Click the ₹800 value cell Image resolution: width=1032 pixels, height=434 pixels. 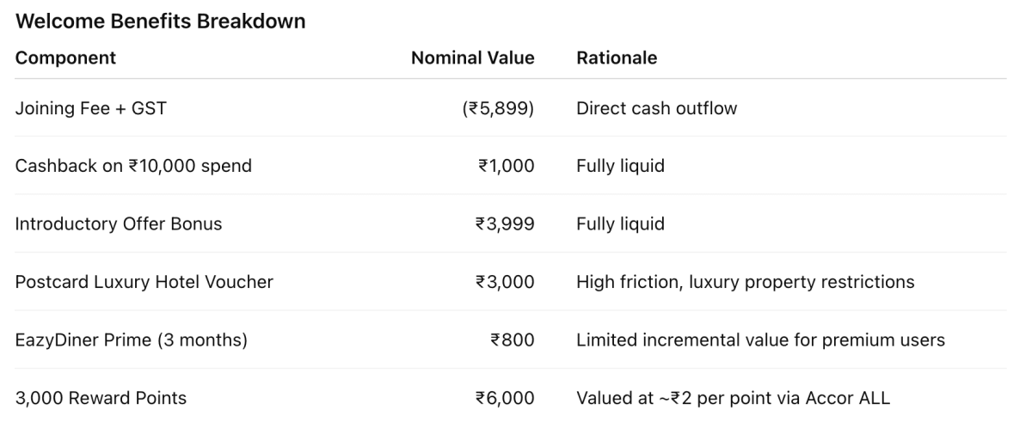512,340
